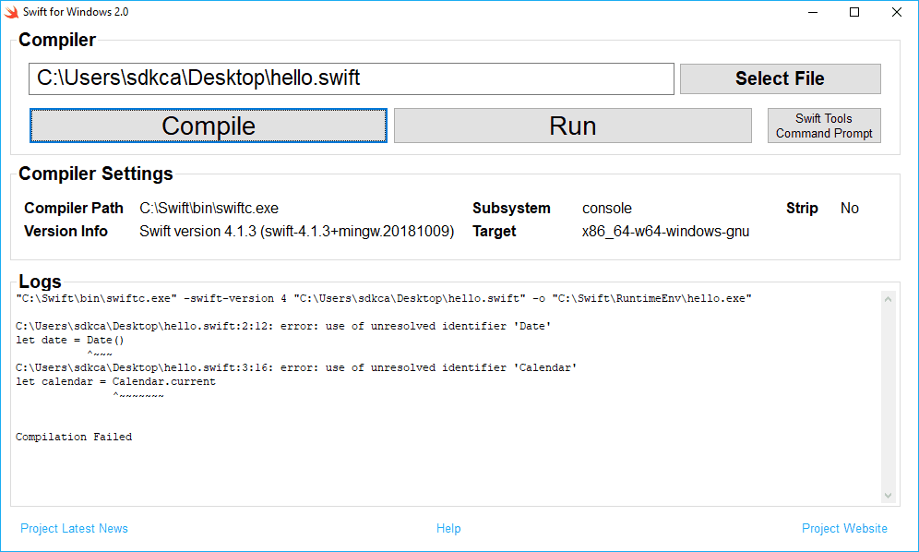
Task: Open the Select File dialog
Action: point(780,78)
